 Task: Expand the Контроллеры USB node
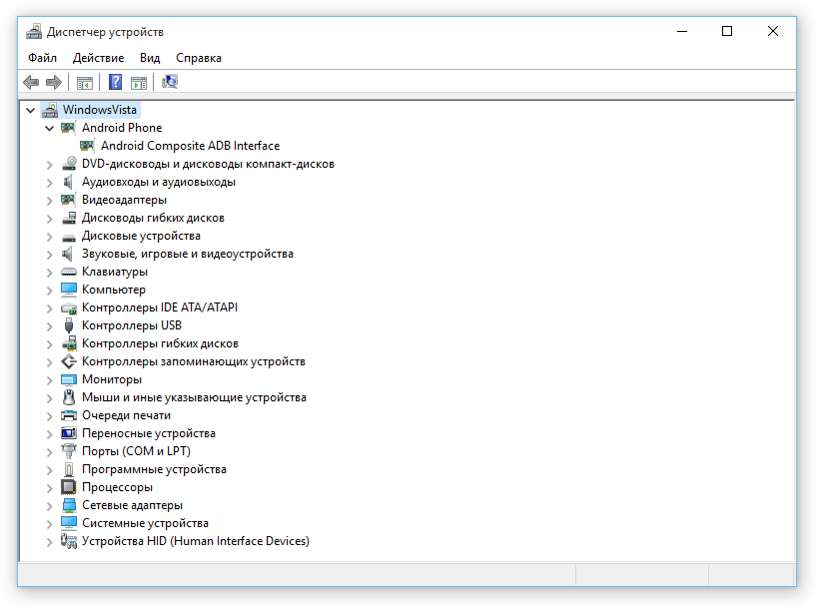(x=49, y=325)
